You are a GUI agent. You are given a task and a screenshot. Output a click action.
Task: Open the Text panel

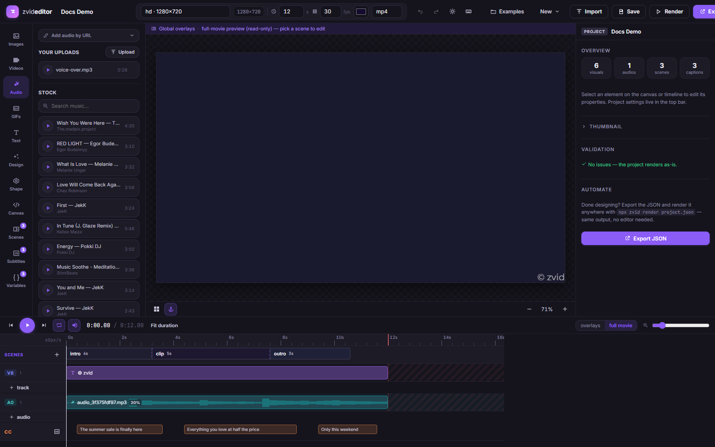click(x=16, y=136)
